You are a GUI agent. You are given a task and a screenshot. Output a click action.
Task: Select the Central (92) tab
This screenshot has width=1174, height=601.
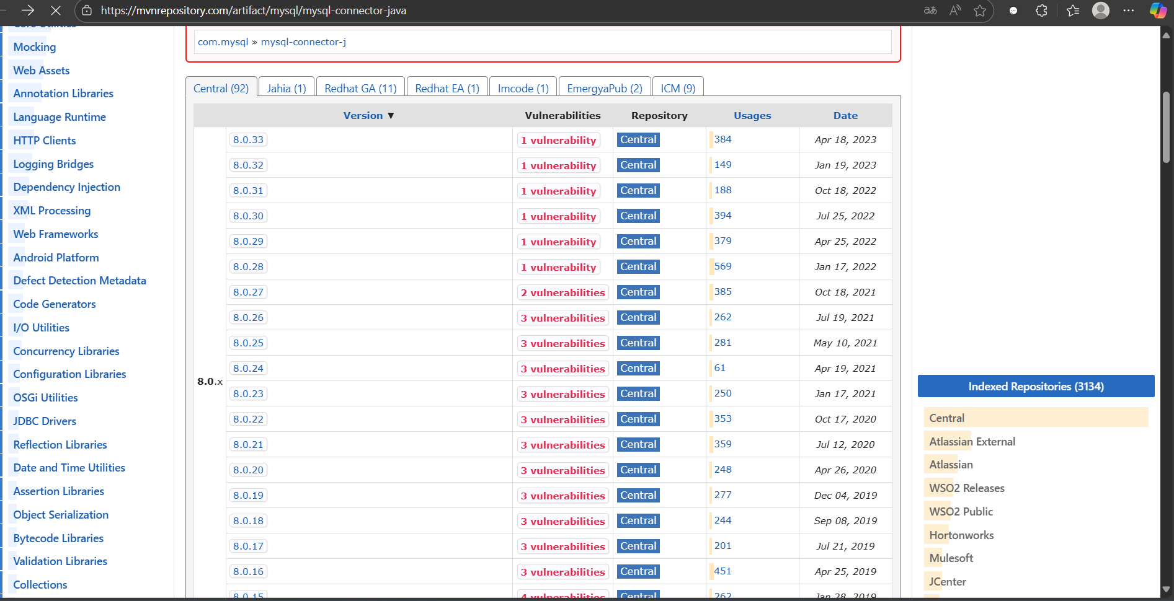pos(221,88)
